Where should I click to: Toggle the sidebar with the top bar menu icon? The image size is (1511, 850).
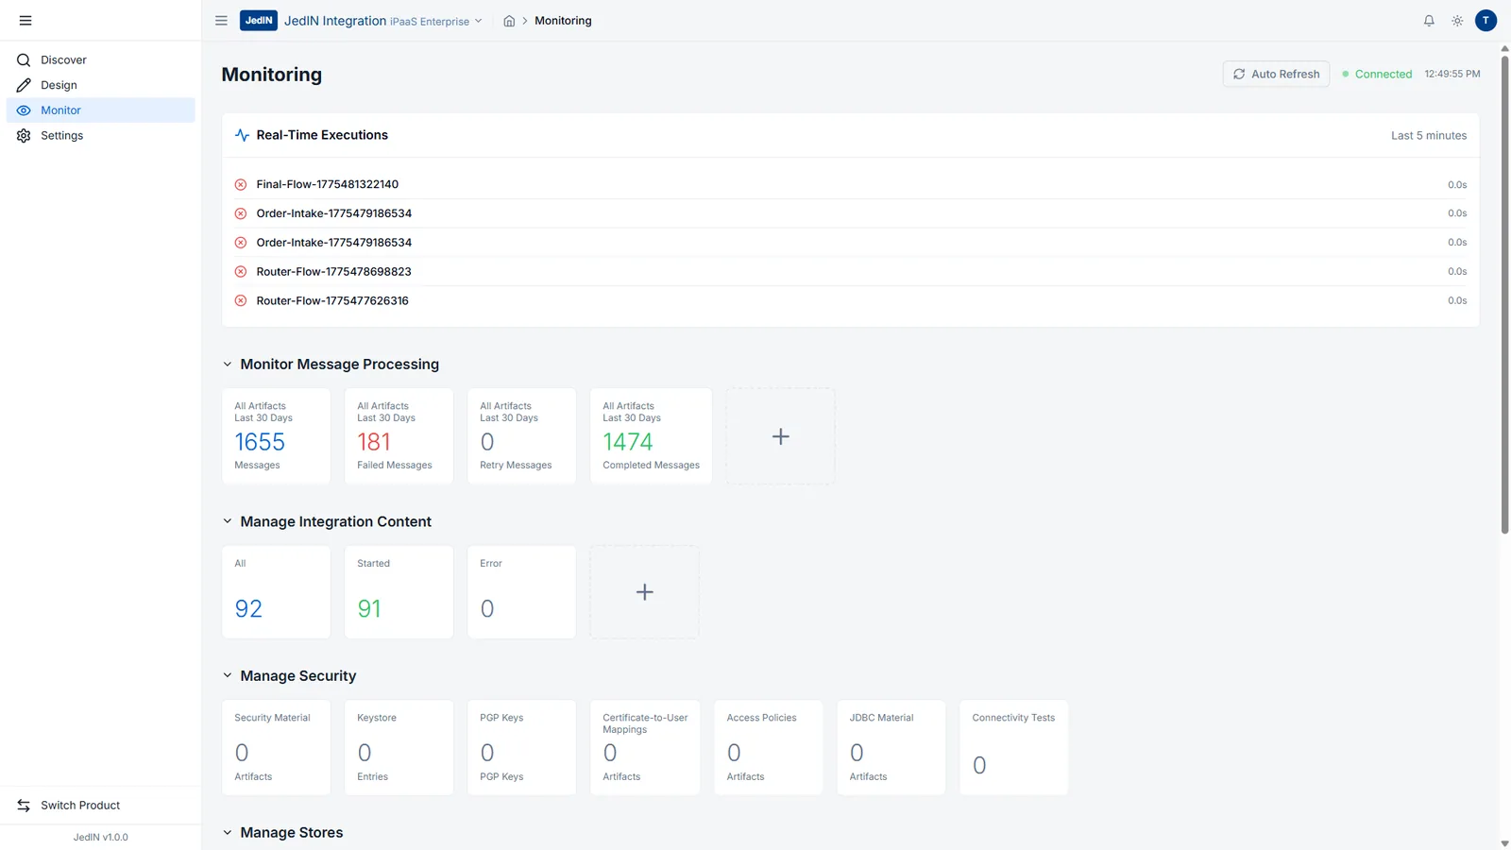click(221, 20)
